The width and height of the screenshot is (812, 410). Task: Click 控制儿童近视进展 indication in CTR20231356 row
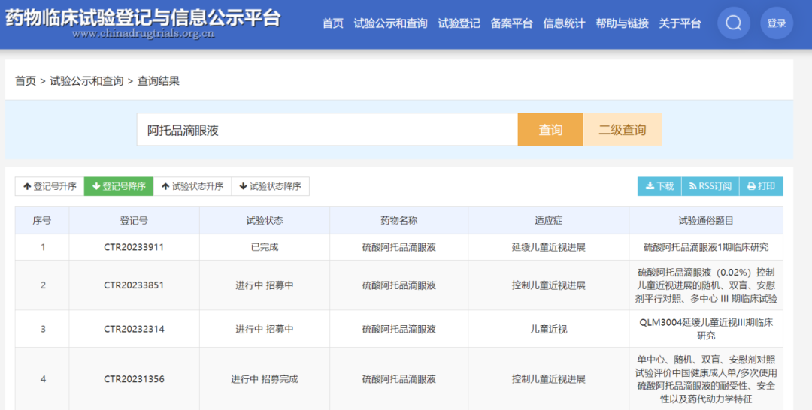coord(548,379)
